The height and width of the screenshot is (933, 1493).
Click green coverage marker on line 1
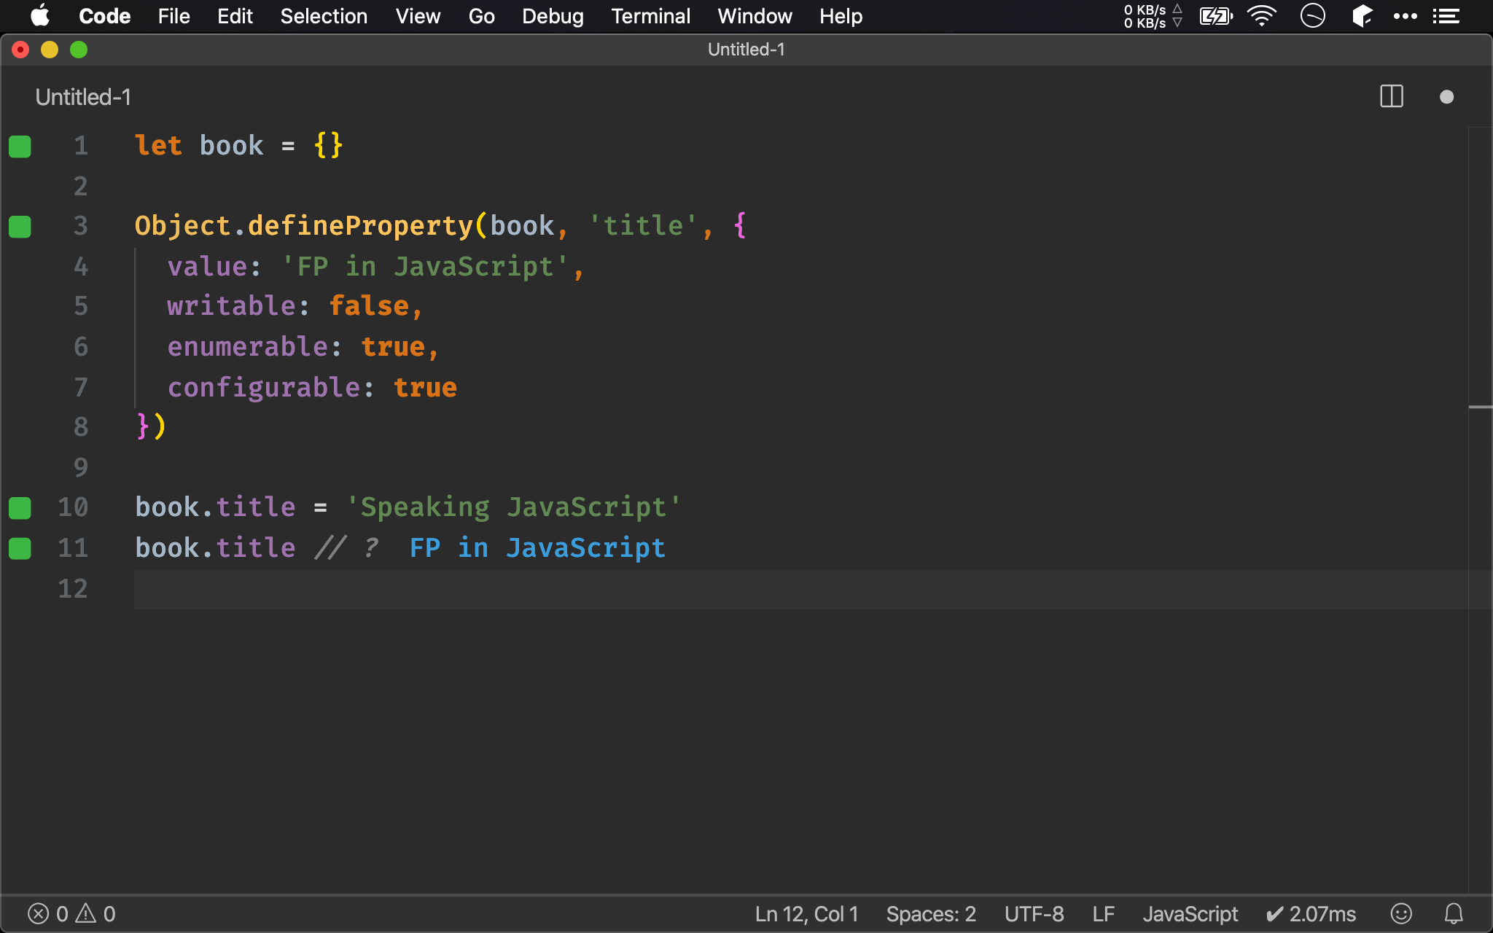pos(20,147)
